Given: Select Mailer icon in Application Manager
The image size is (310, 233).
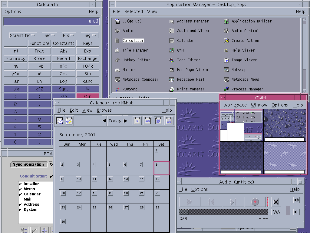Looking at the screenshot, I should click(117, 70).
